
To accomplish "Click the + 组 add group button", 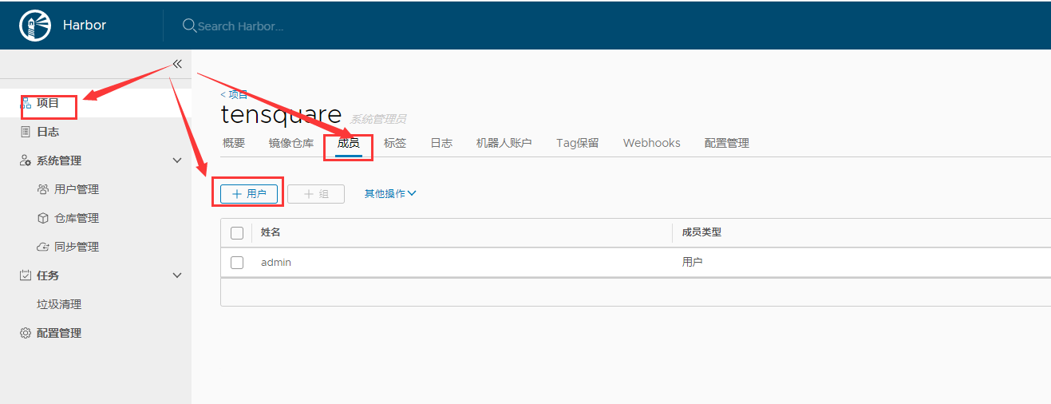I will coord(316,194).
